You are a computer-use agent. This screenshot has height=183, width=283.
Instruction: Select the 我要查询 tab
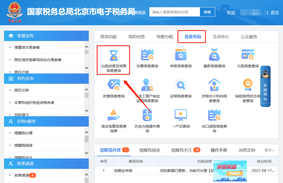tap(193, 37)
